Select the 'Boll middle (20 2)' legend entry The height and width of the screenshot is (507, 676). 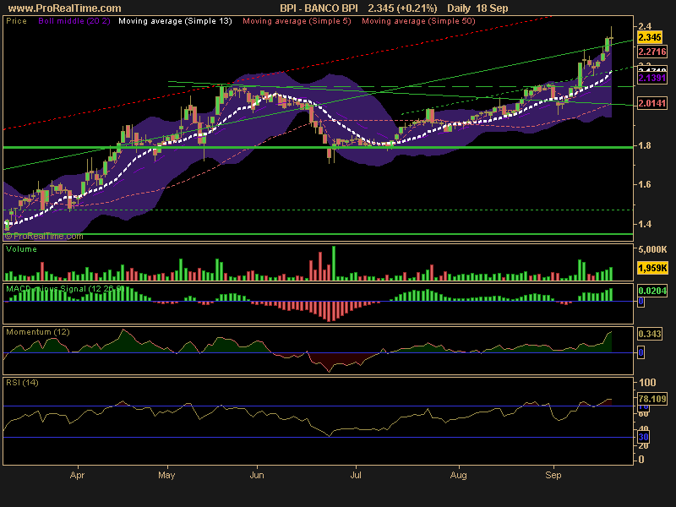74,21
